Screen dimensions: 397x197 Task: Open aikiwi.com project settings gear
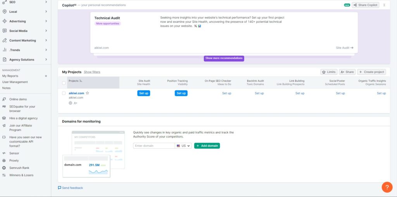pyautogui.click(x=71, y=103)
